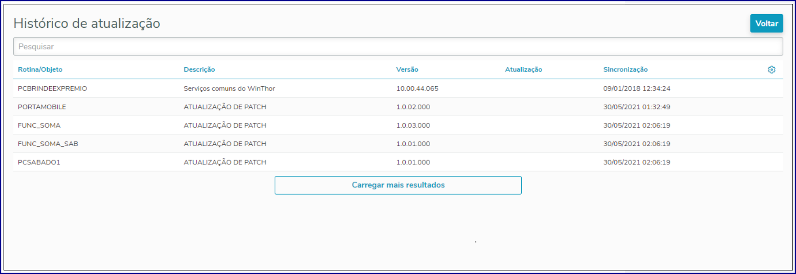Click FUNC_SOMA sync date 30/05/2021 02:06:19
This screenshot has height=274, width=796.
coord(637,126)
